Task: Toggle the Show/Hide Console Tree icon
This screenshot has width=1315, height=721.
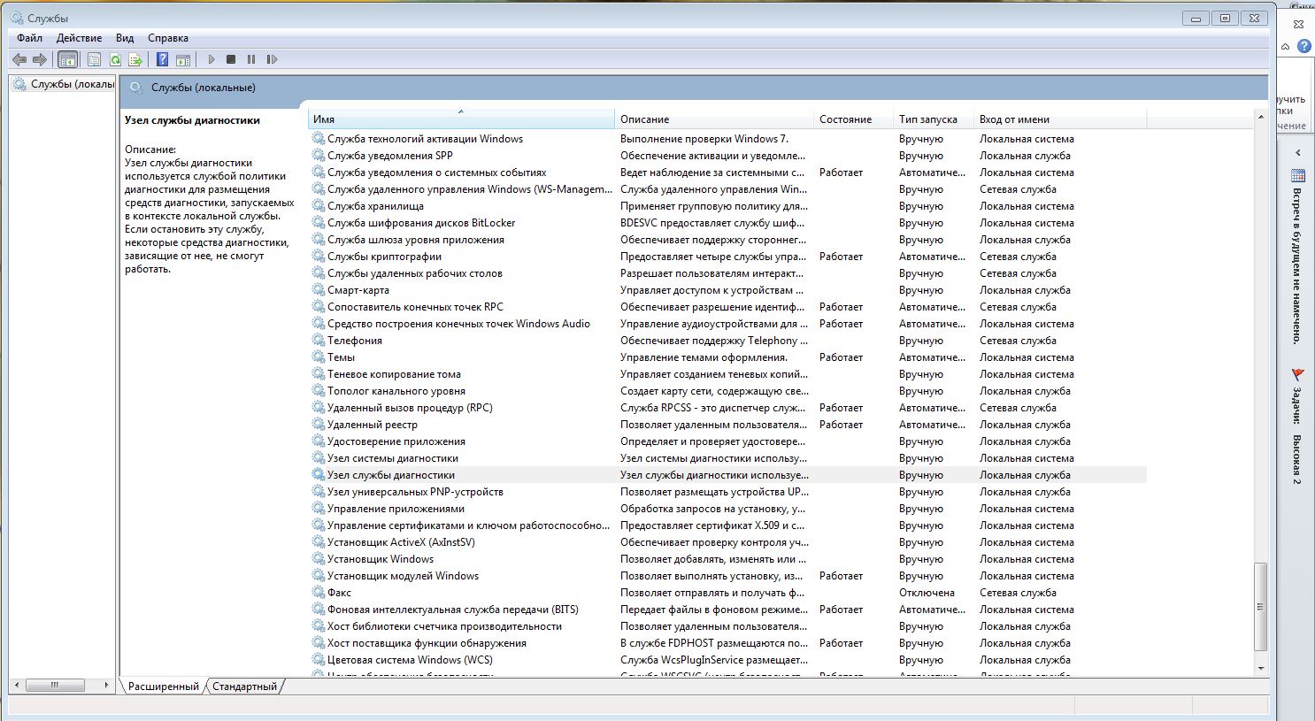Action: [67, 59]
